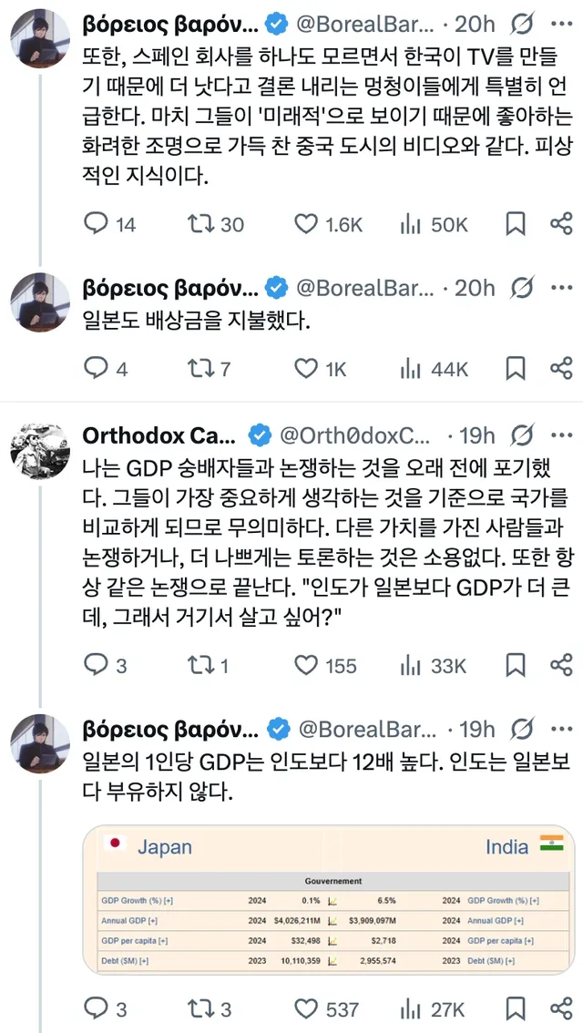Reply to the tweet with 4 replies
The height and width of the screenshot is (1033, 583).
(97, 368)
